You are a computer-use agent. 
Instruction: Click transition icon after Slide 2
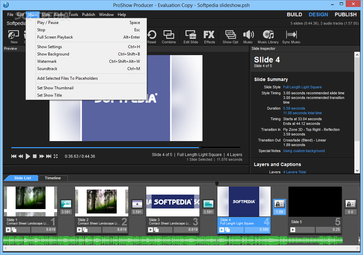click(x=137, y=204)
